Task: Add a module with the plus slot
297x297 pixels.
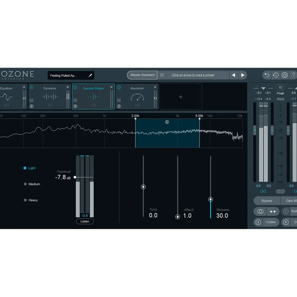Action: click(180, 97)
